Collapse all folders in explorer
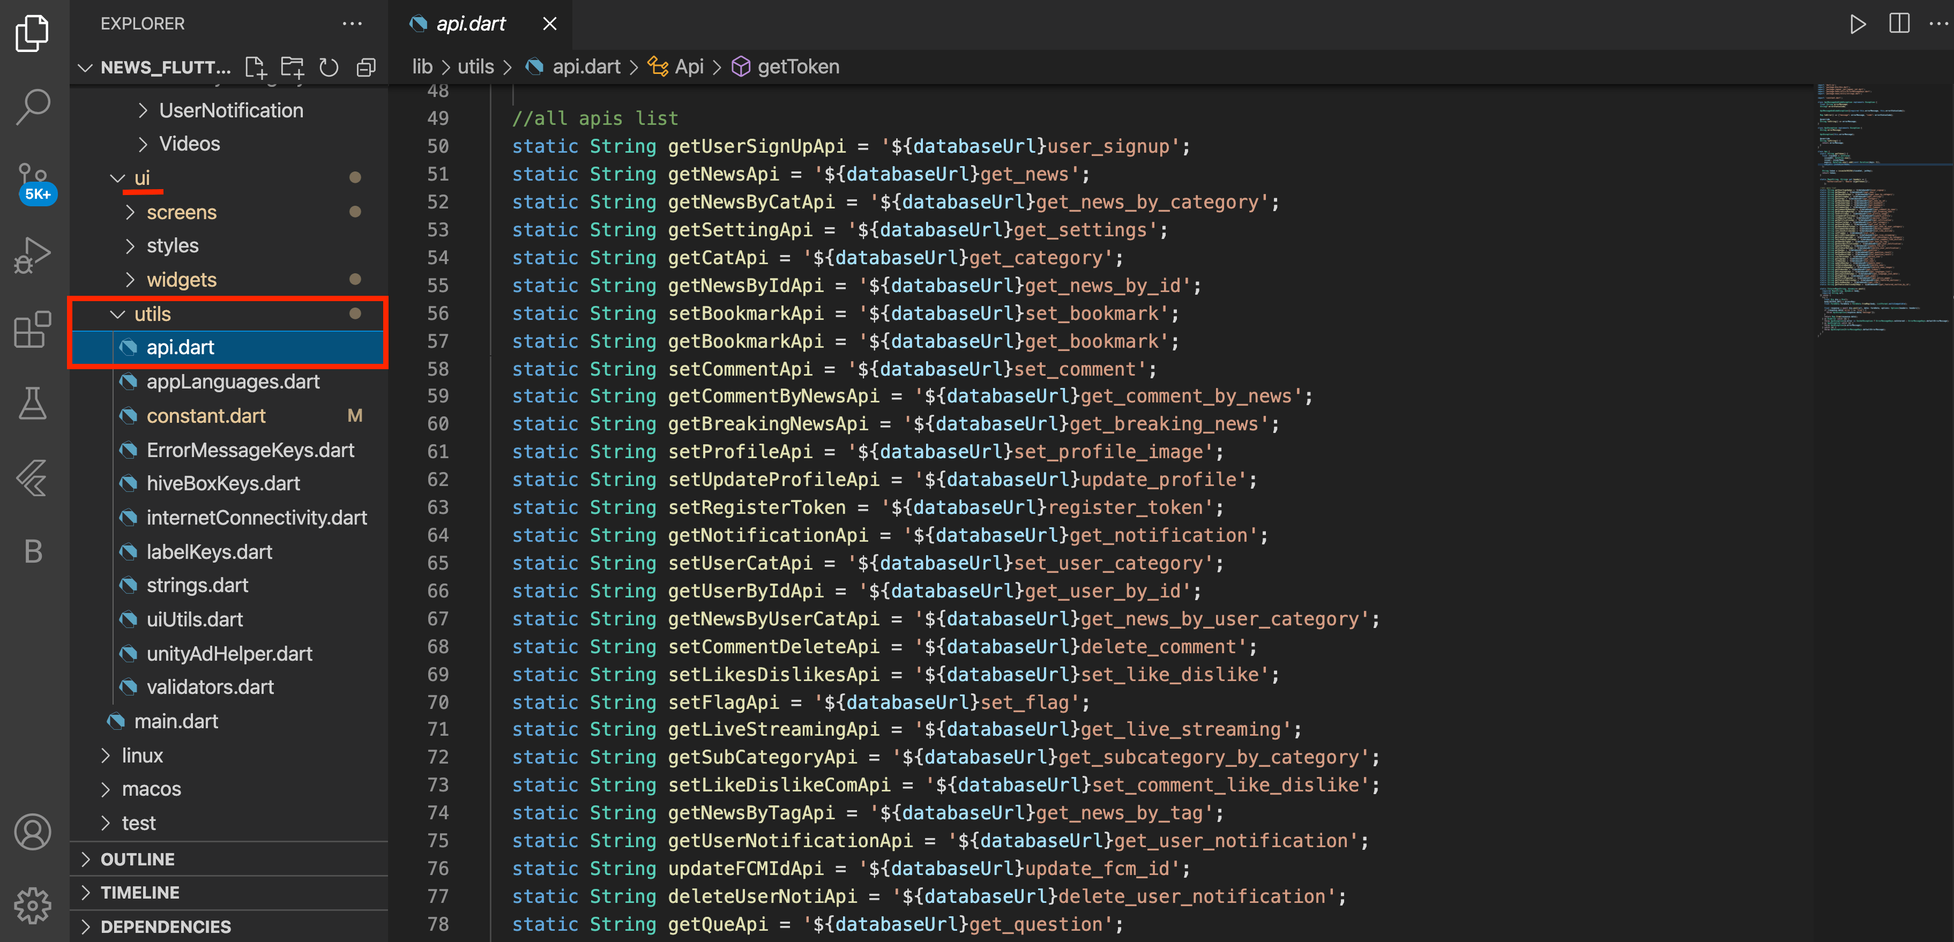Image resolution: width=1954 pixels, height=942 pixels. point(367,68)
